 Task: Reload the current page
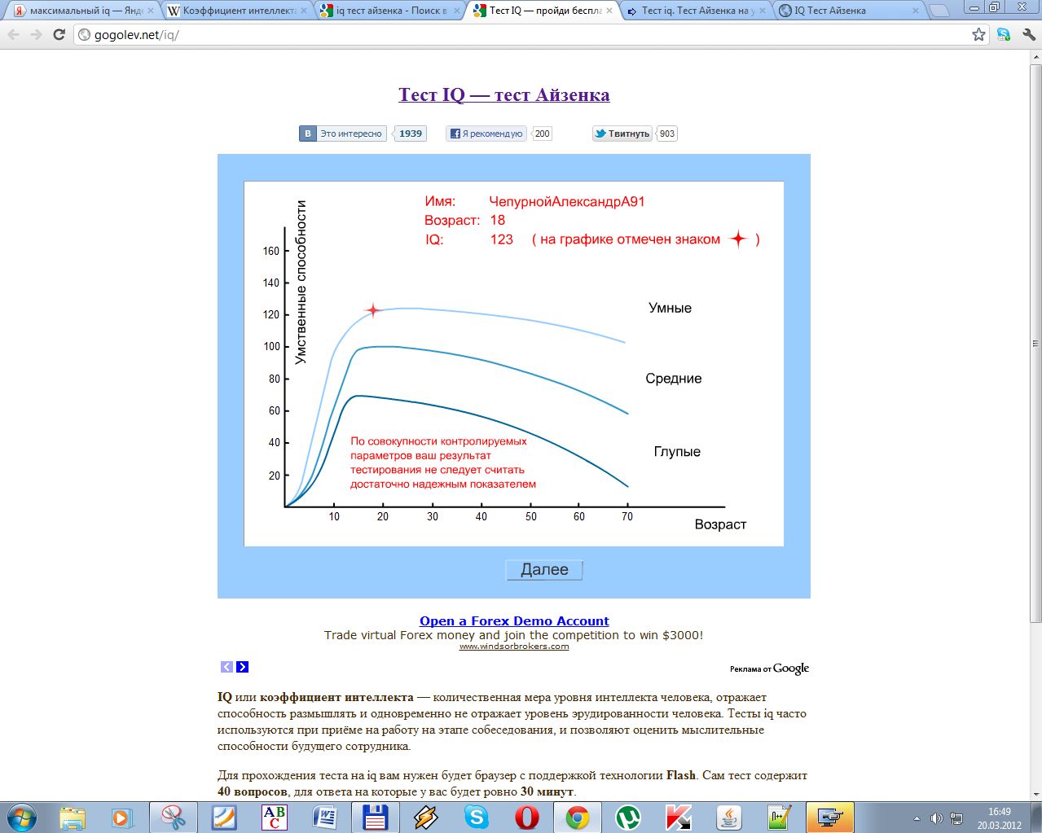(59, 35)
